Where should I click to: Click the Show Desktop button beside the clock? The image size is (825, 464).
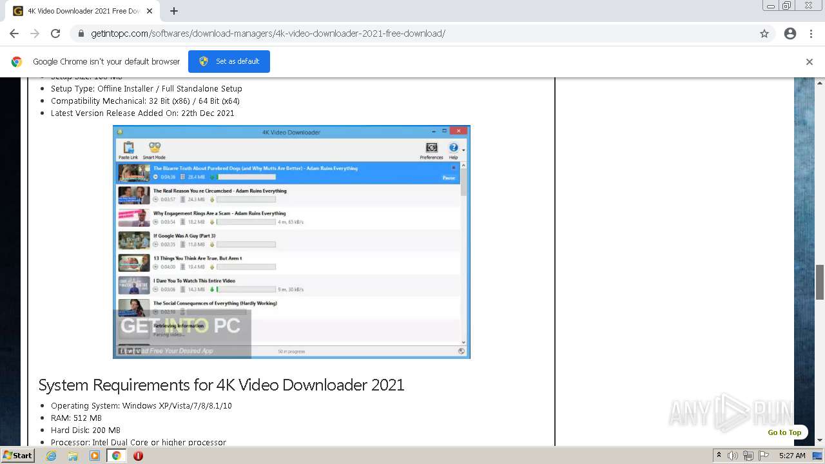pos(818,456)
